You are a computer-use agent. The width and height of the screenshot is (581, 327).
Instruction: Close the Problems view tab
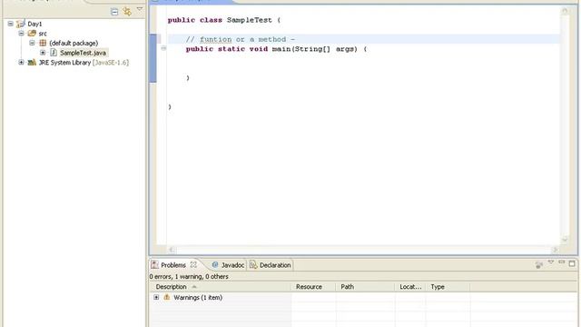tap(193, 264)
